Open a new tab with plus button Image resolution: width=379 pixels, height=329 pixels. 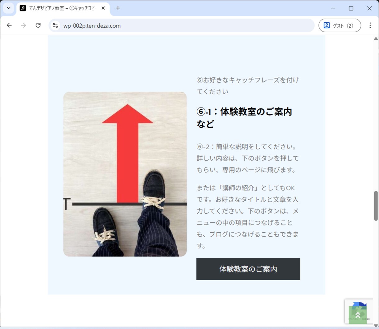coord(118,8)
